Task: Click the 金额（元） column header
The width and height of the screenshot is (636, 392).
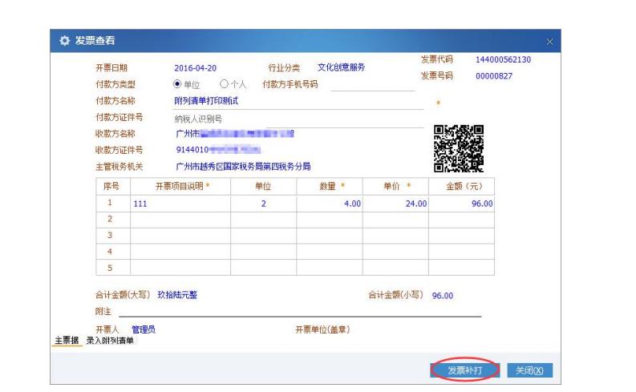Action: (x=461, y=187)
